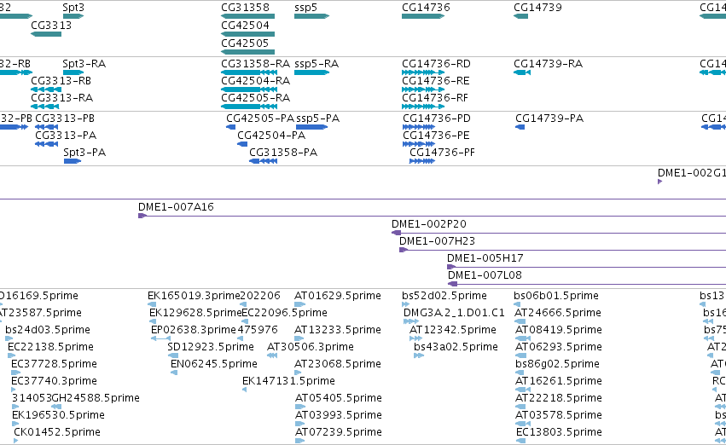726x445 pixels.
Task: Select the DME1-005H17 clone start marker
Action: pyautogui.click(x=451, y=267)
